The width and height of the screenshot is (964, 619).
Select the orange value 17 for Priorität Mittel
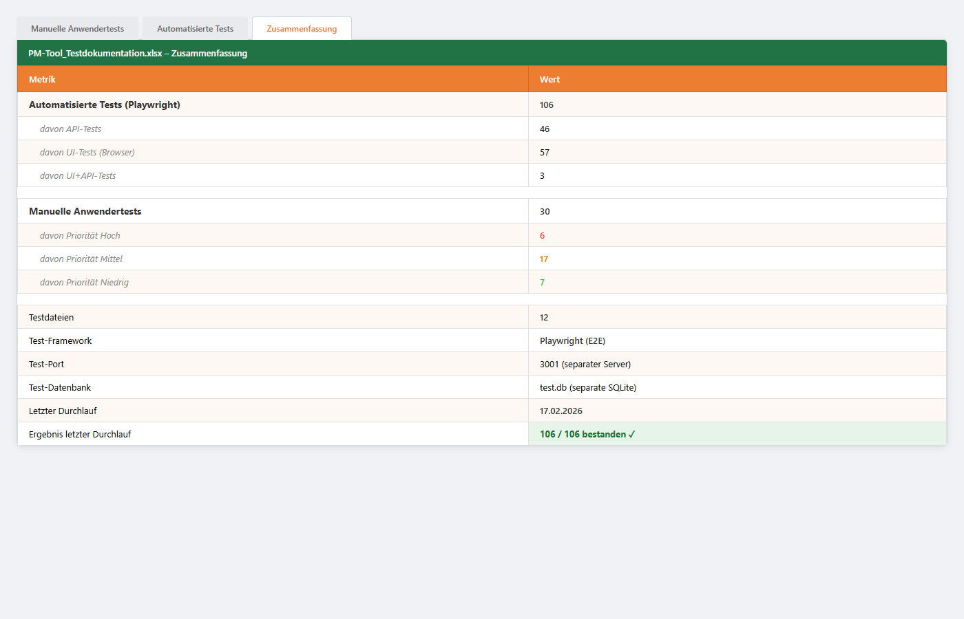coord(544,259)
